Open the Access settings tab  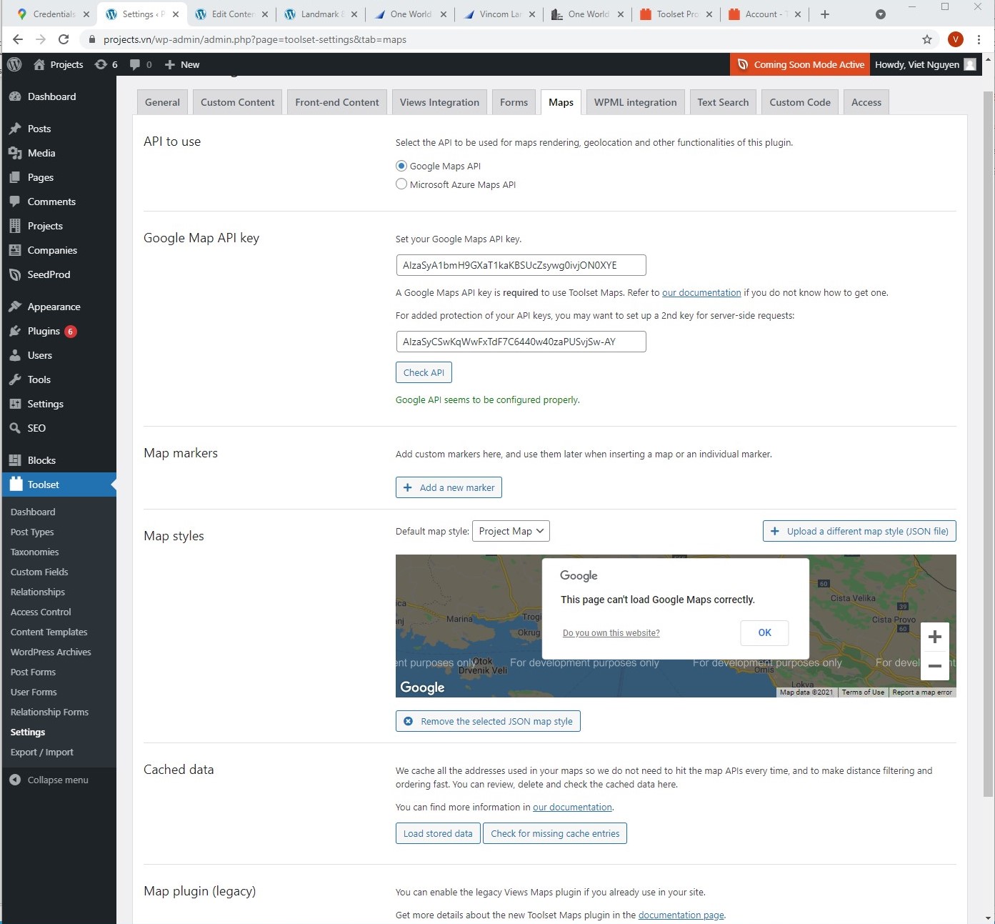pyautogui.click(x=866, y=102)
